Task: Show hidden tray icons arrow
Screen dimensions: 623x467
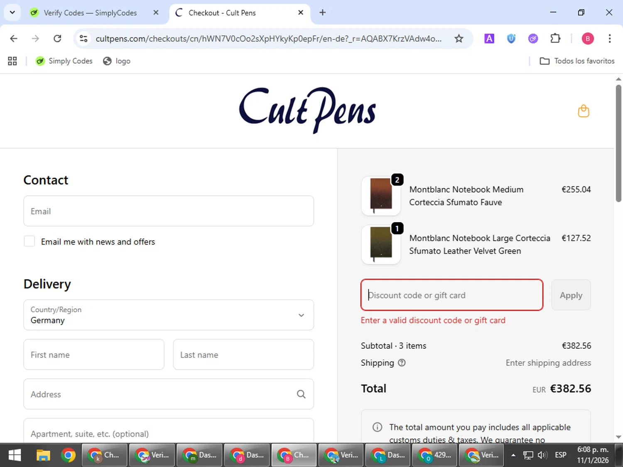Action: tap(513, 455)
